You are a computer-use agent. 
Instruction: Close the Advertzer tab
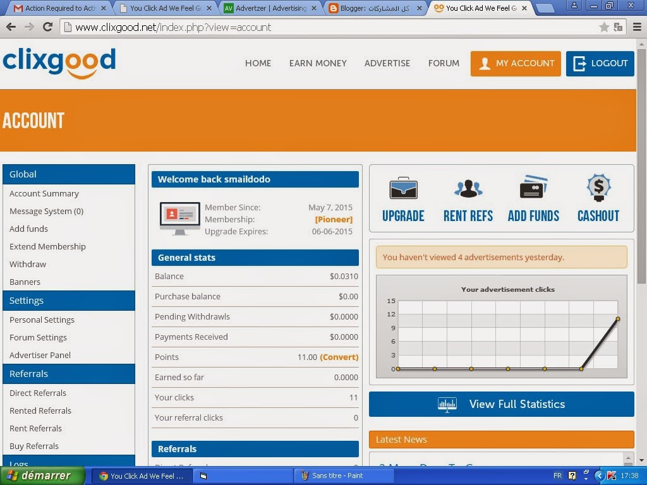pyautogui.click(x=314, y=8)
